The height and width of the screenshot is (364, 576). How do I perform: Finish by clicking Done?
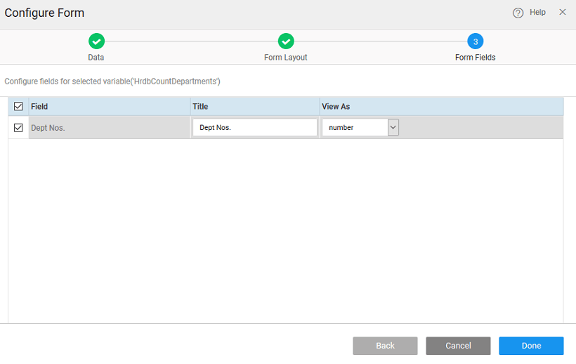pyautogui.click(x=531, y=346)
